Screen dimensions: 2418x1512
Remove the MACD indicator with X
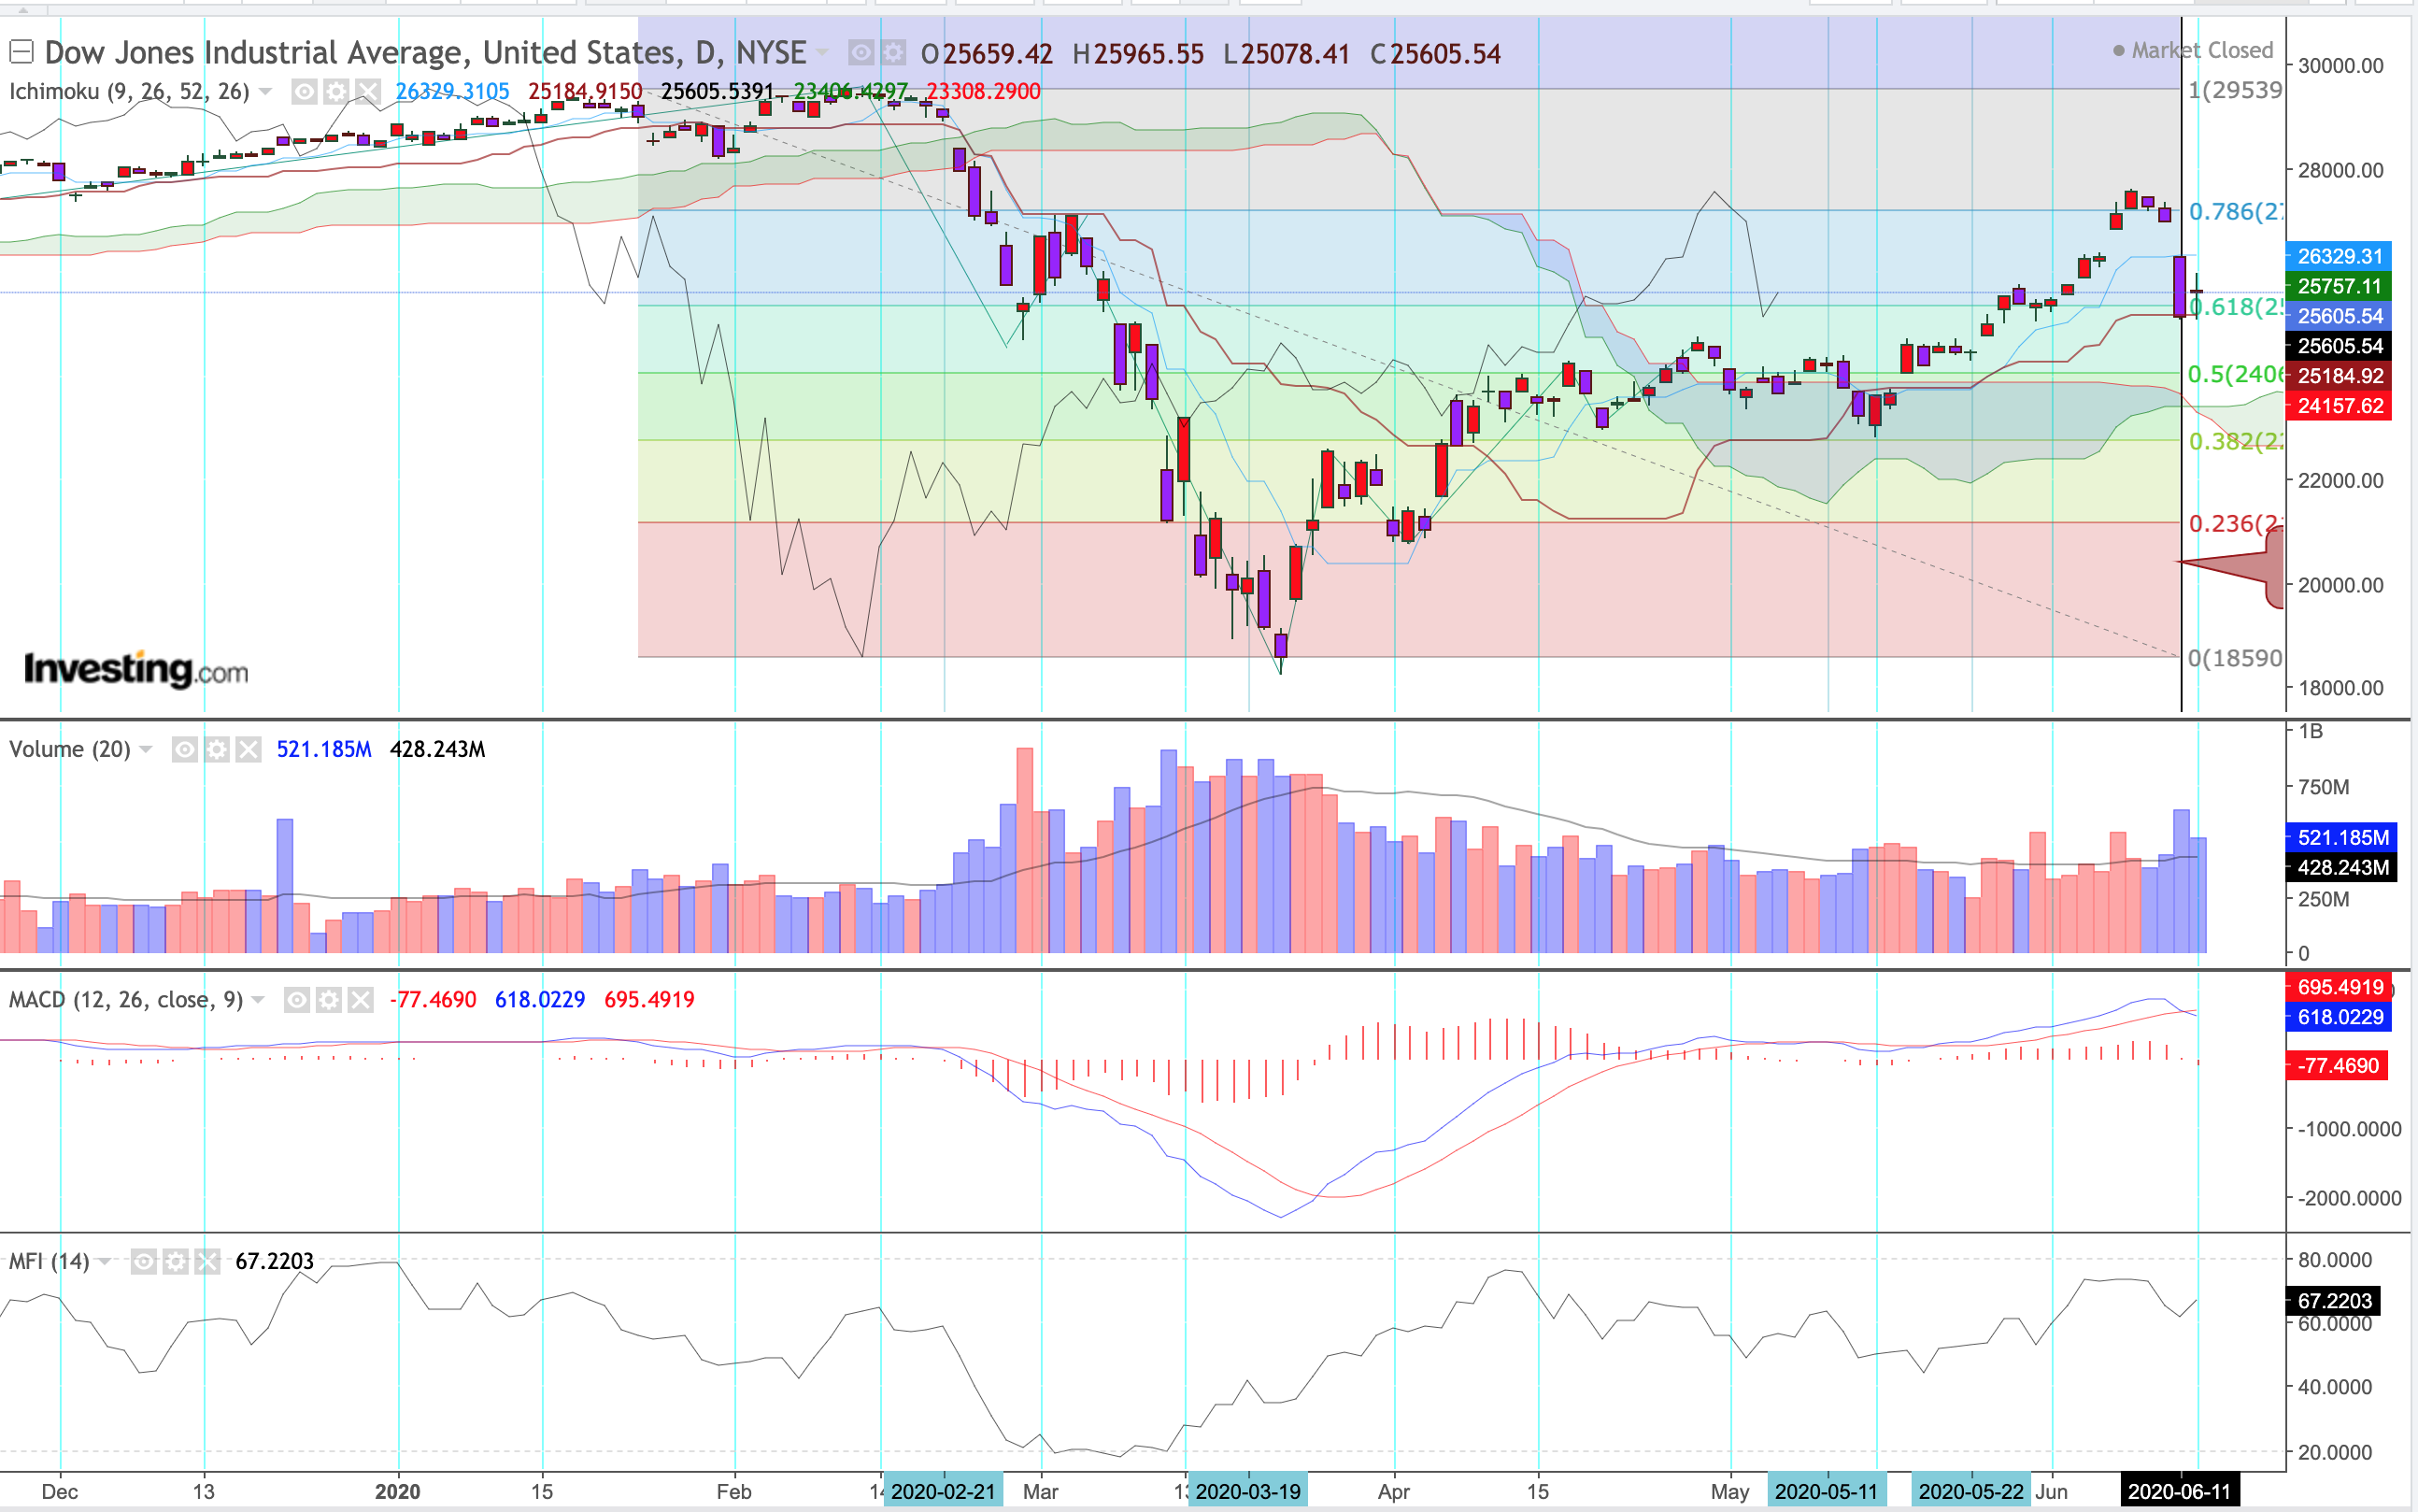[361, 1000]
